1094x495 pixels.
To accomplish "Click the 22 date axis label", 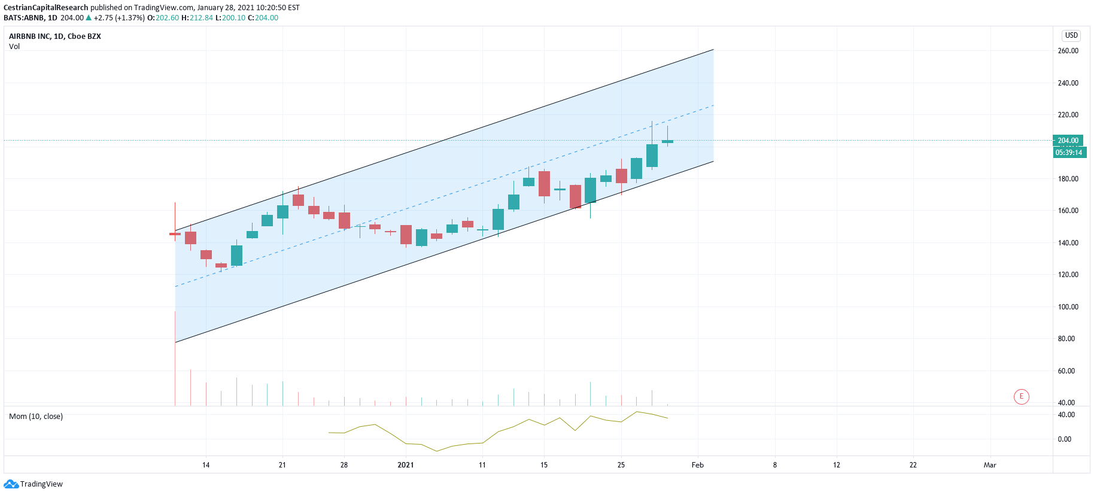I will tap(913, 465).
